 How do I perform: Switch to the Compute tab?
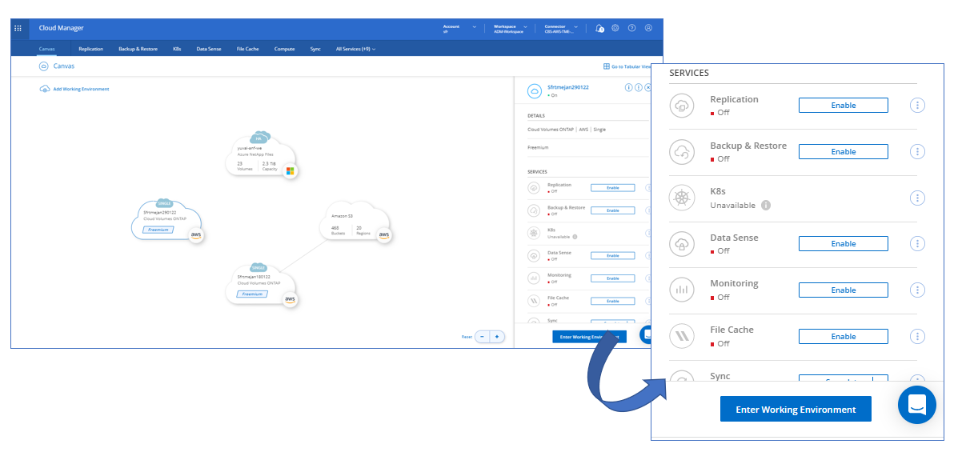tap(285, 49)
